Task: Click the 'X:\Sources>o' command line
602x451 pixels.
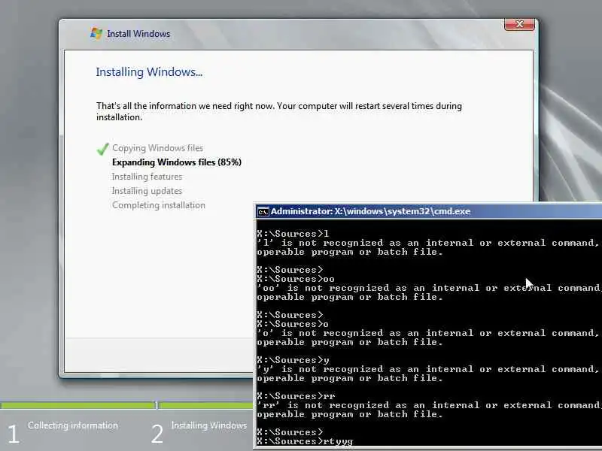Action: point(293,324)
